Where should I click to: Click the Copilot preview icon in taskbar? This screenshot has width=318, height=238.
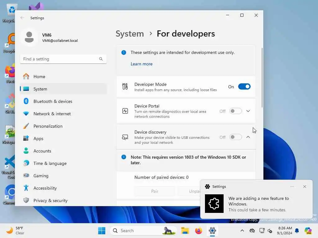point(308,231)
